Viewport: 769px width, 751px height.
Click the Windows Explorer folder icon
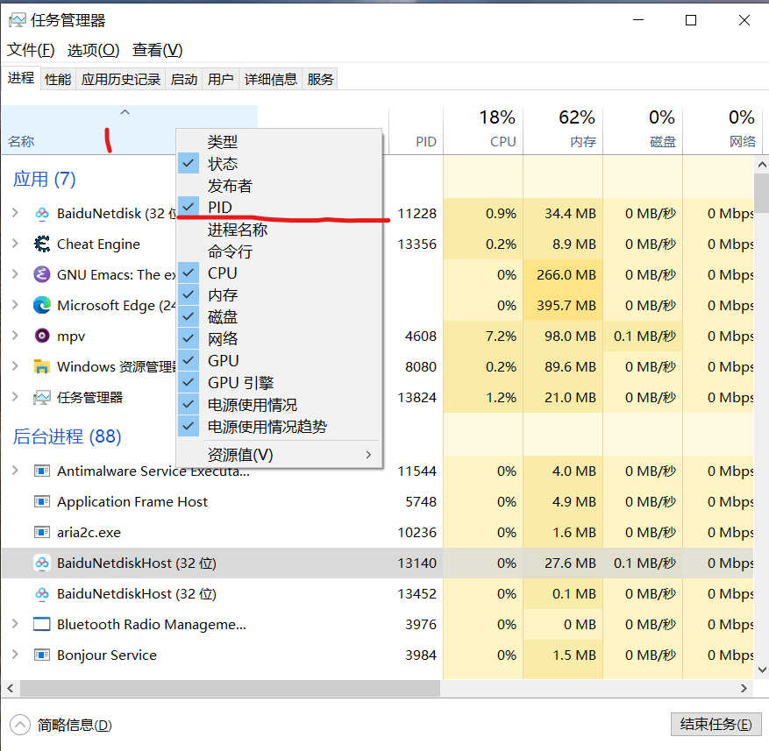click(x=42, y=366)
